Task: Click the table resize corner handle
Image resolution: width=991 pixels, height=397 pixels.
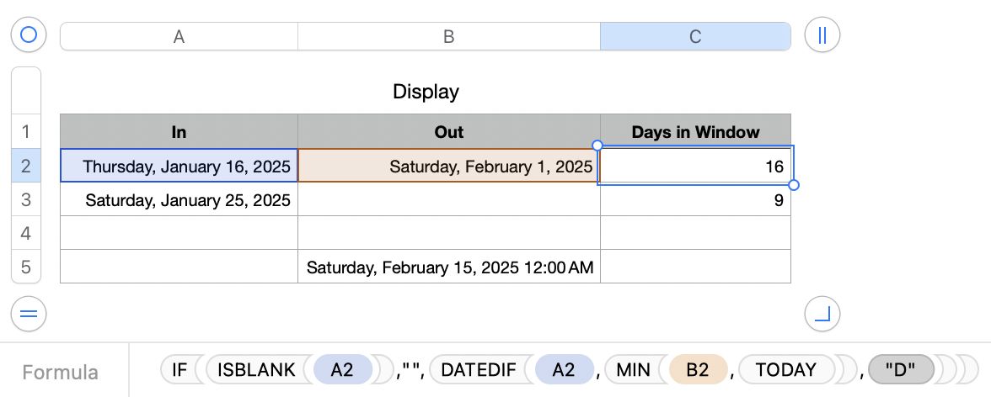Action: tap(822, 315)
